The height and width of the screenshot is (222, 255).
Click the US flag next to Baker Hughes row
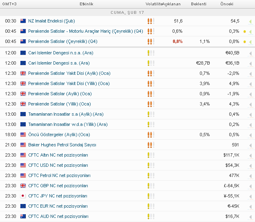(23, 145)
